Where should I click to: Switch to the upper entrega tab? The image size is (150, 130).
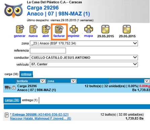pos(26,74)
